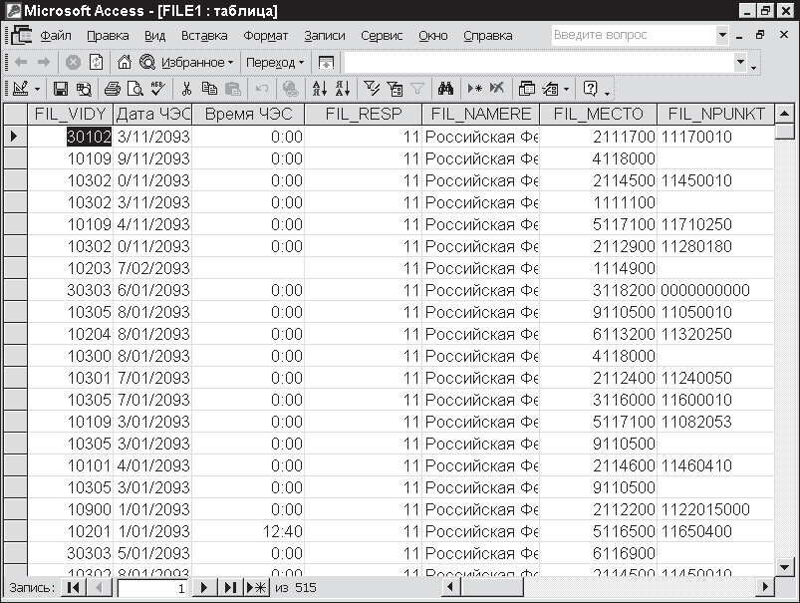Click the Save icon in toolbar
The image size is (800, 603).
point(60,89)
